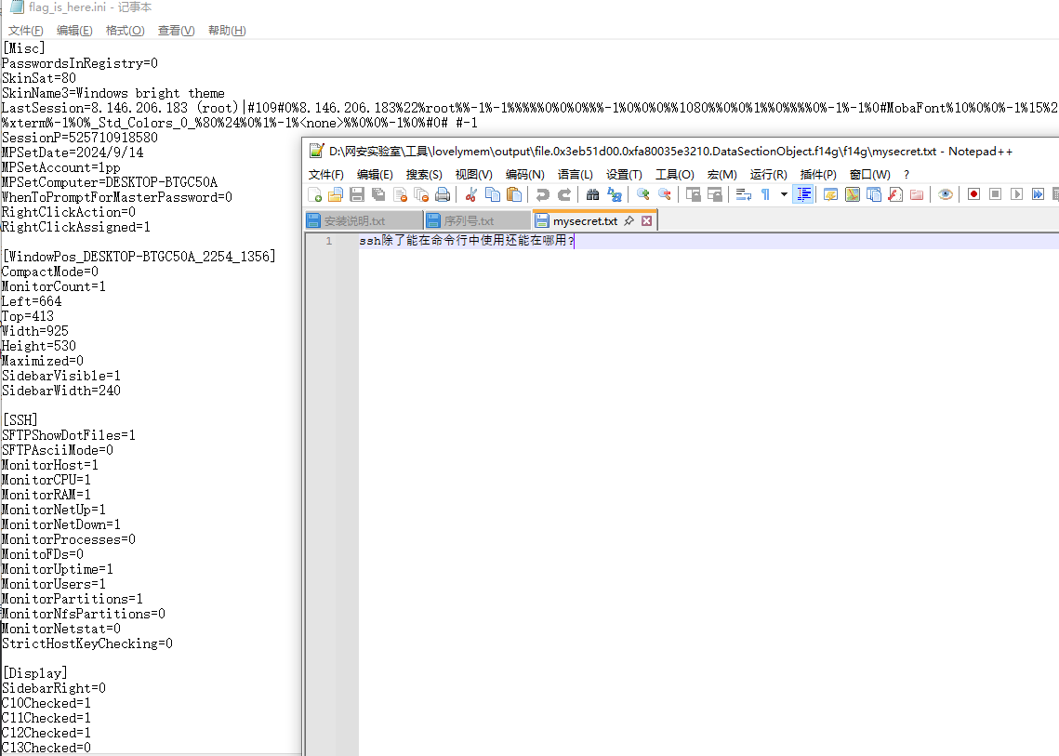Click the Close All icon in toolbar
The width and height of the screenshot is (1059, 756).
click(x=421, y=194)
